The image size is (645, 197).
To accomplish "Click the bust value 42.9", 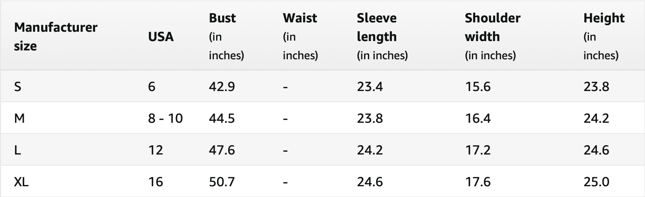I will (x=222, y=87).
